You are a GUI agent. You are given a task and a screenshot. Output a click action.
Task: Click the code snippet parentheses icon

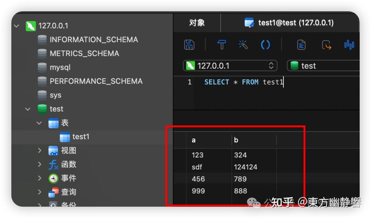[x=265, y=45]
